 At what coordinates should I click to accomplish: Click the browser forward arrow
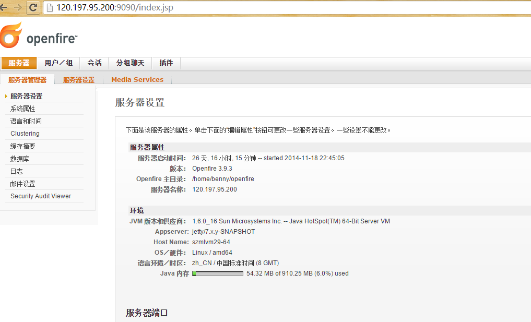point(18,7)
